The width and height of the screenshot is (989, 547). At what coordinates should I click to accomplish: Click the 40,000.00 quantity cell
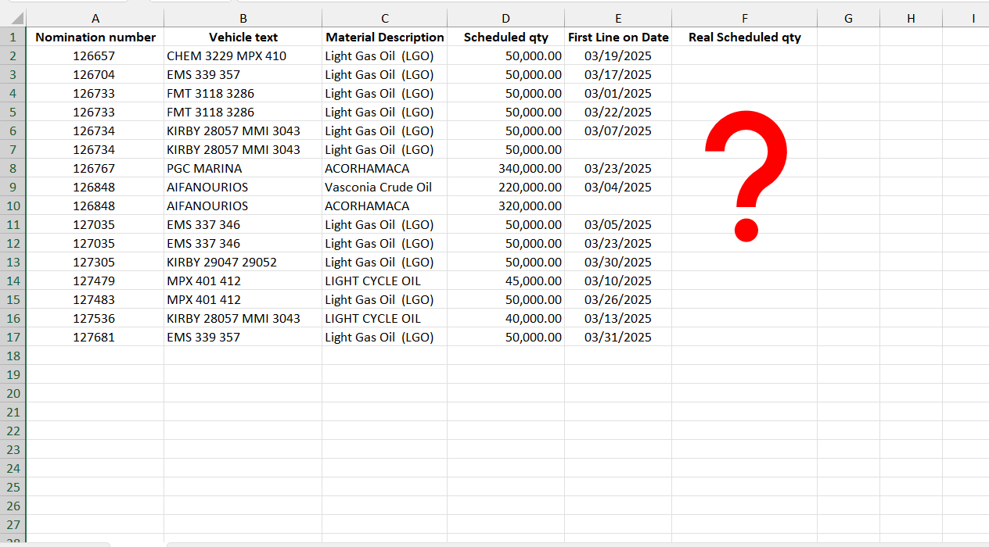tap(506, 318)
